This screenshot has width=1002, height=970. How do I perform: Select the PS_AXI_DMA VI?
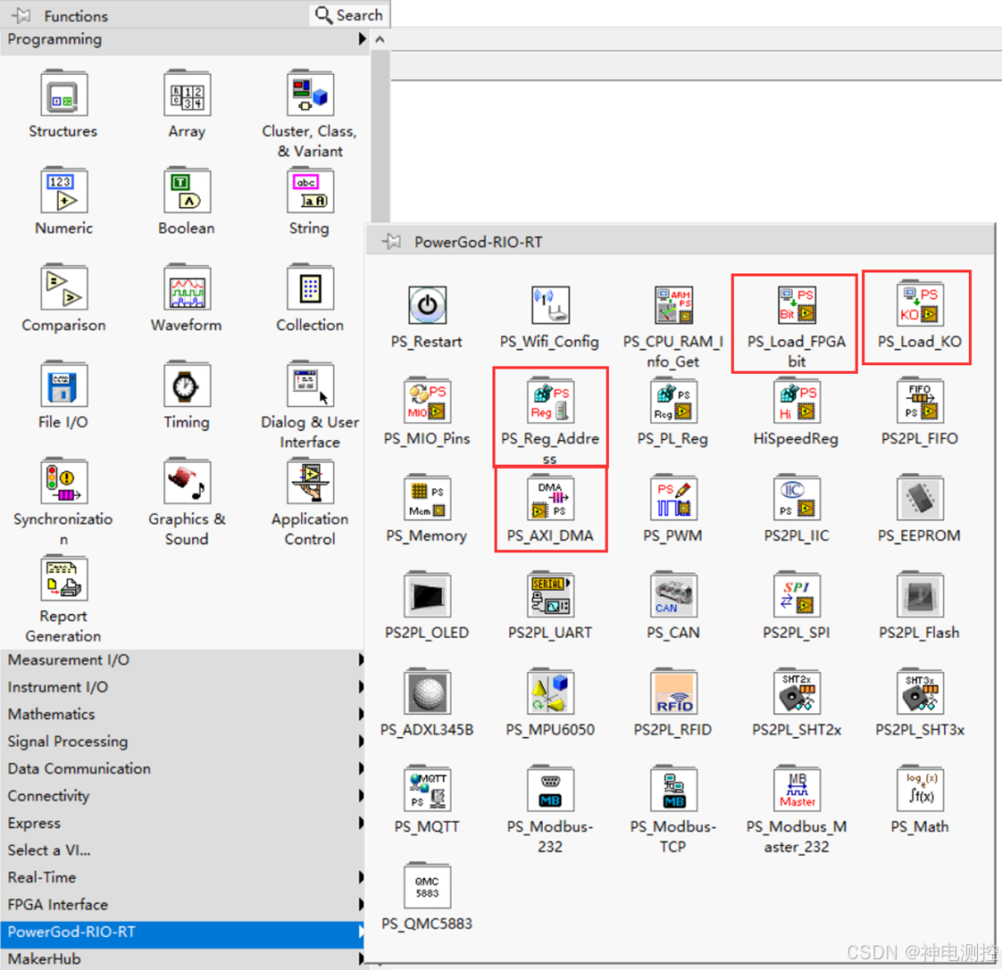[550, 497]
